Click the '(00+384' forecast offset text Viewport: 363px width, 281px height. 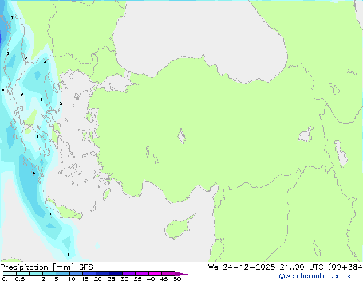coord(345,267)
